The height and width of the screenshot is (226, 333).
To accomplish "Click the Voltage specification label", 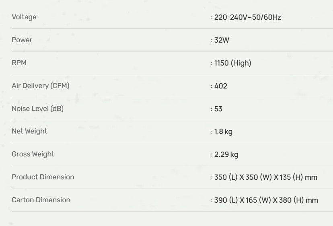I will coord(24,17).
